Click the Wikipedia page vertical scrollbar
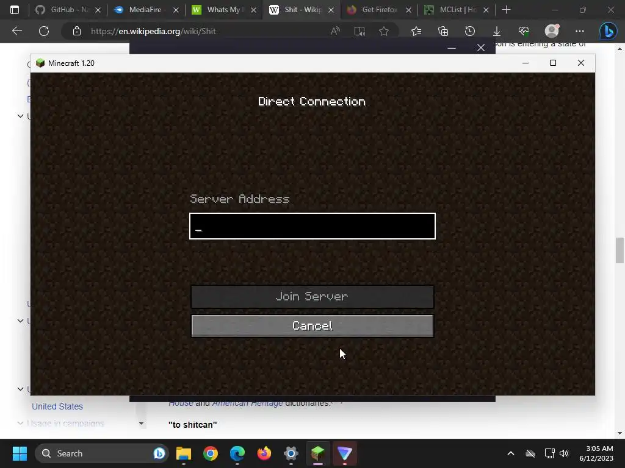The height and width of the screenshot is (468, 625). click(619, 250)
